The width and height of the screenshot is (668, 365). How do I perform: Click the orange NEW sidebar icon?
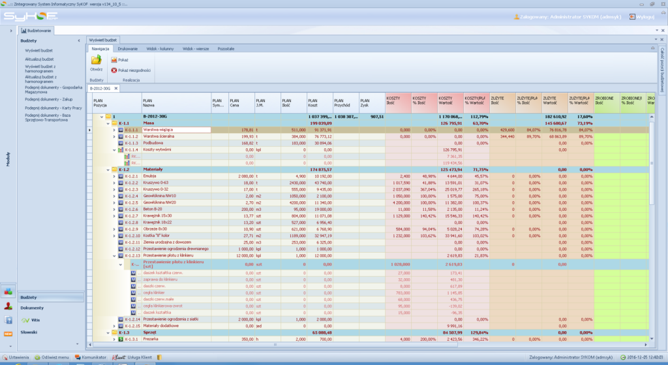pyautogui.click(x=8, y=334)
